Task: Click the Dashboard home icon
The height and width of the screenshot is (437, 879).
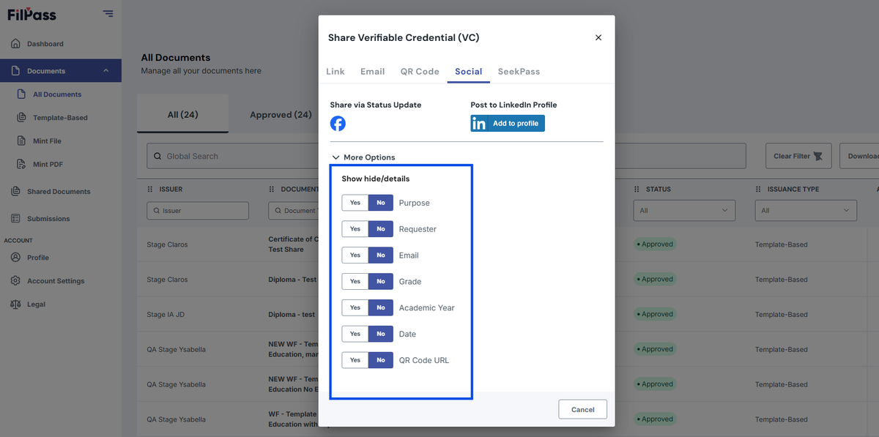Action: 15,44
